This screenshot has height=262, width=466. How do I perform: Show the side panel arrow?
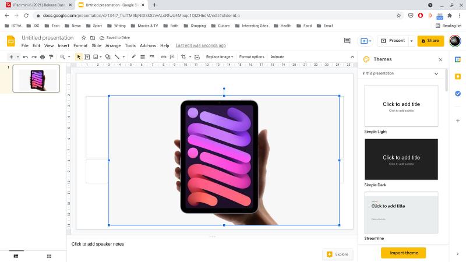[x=457, y=254]
